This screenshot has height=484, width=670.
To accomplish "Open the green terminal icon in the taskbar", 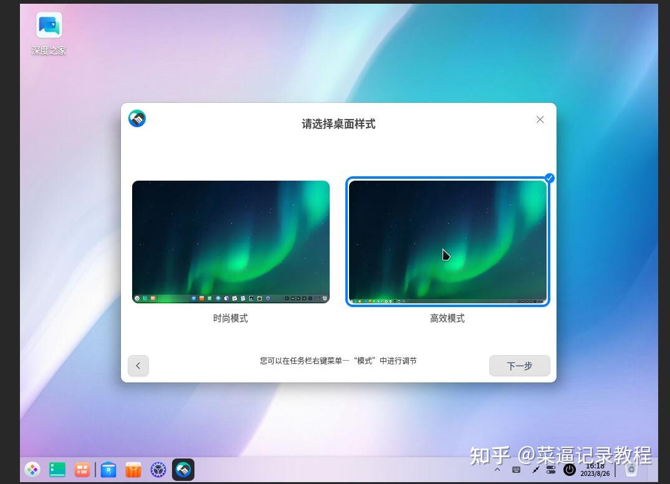I will coord(57,470).
